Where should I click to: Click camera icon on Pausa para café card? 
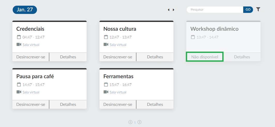coord(19,92)
